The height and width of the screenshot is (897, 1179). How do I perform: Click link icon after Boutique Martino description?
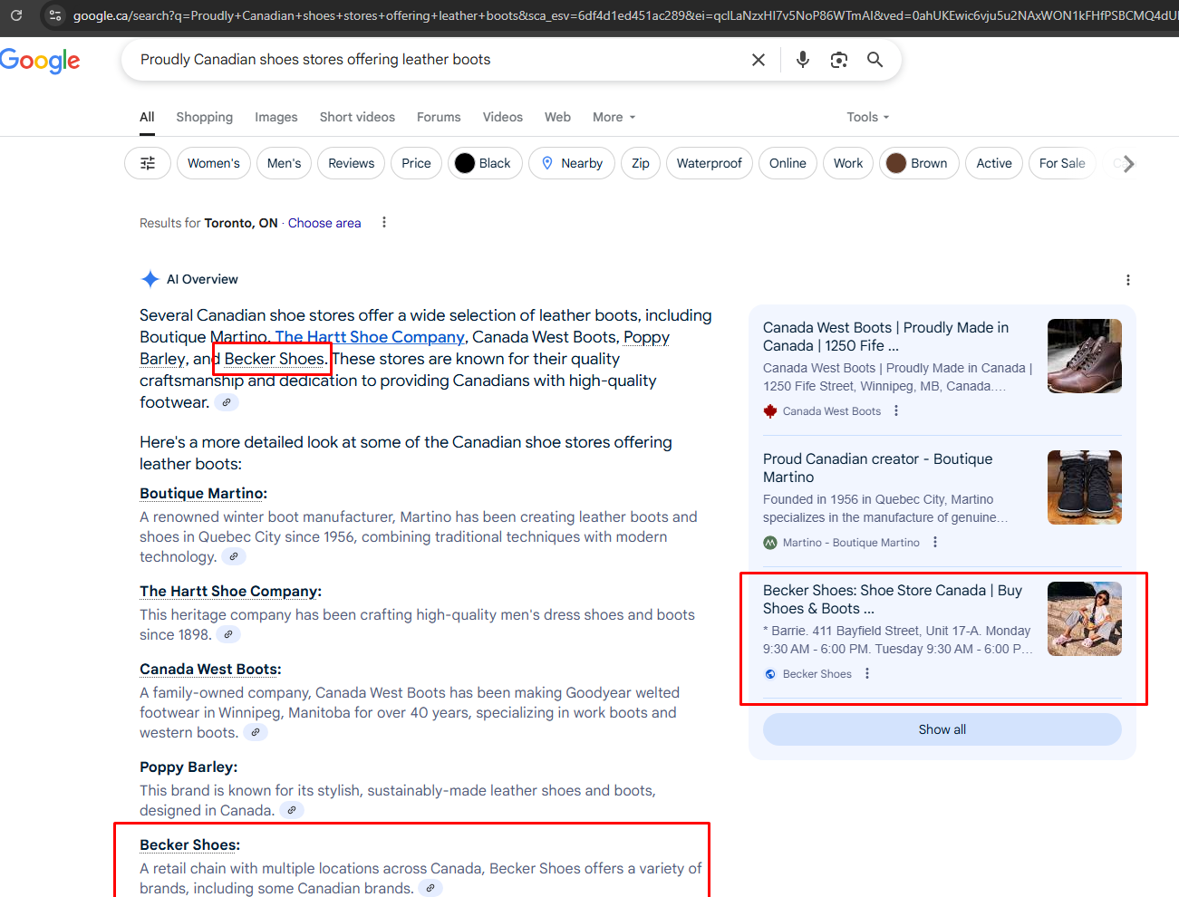click(234, 557)
